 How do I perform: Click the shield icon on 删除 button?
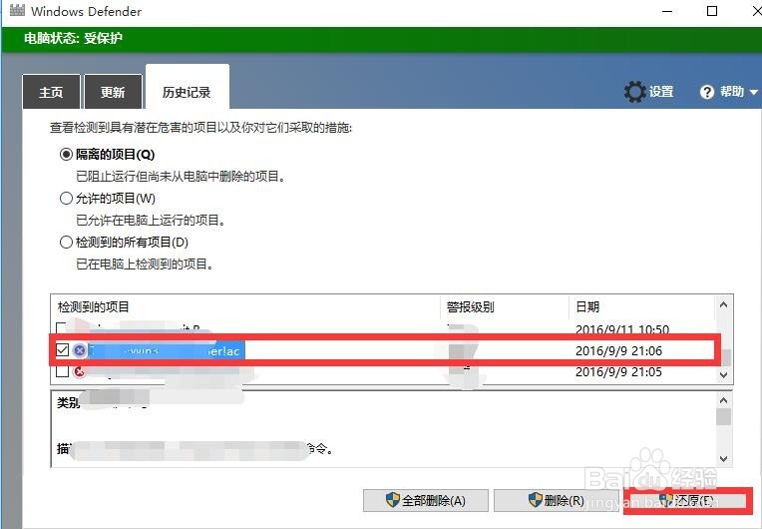click(535, 499)
